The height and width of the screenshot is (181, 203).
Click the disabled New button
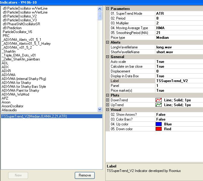18,175
